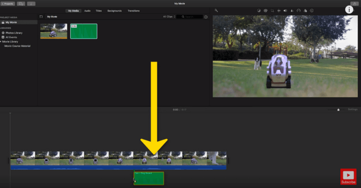Toggle the libraries sidebar visibility

click(x=41, y=17)
